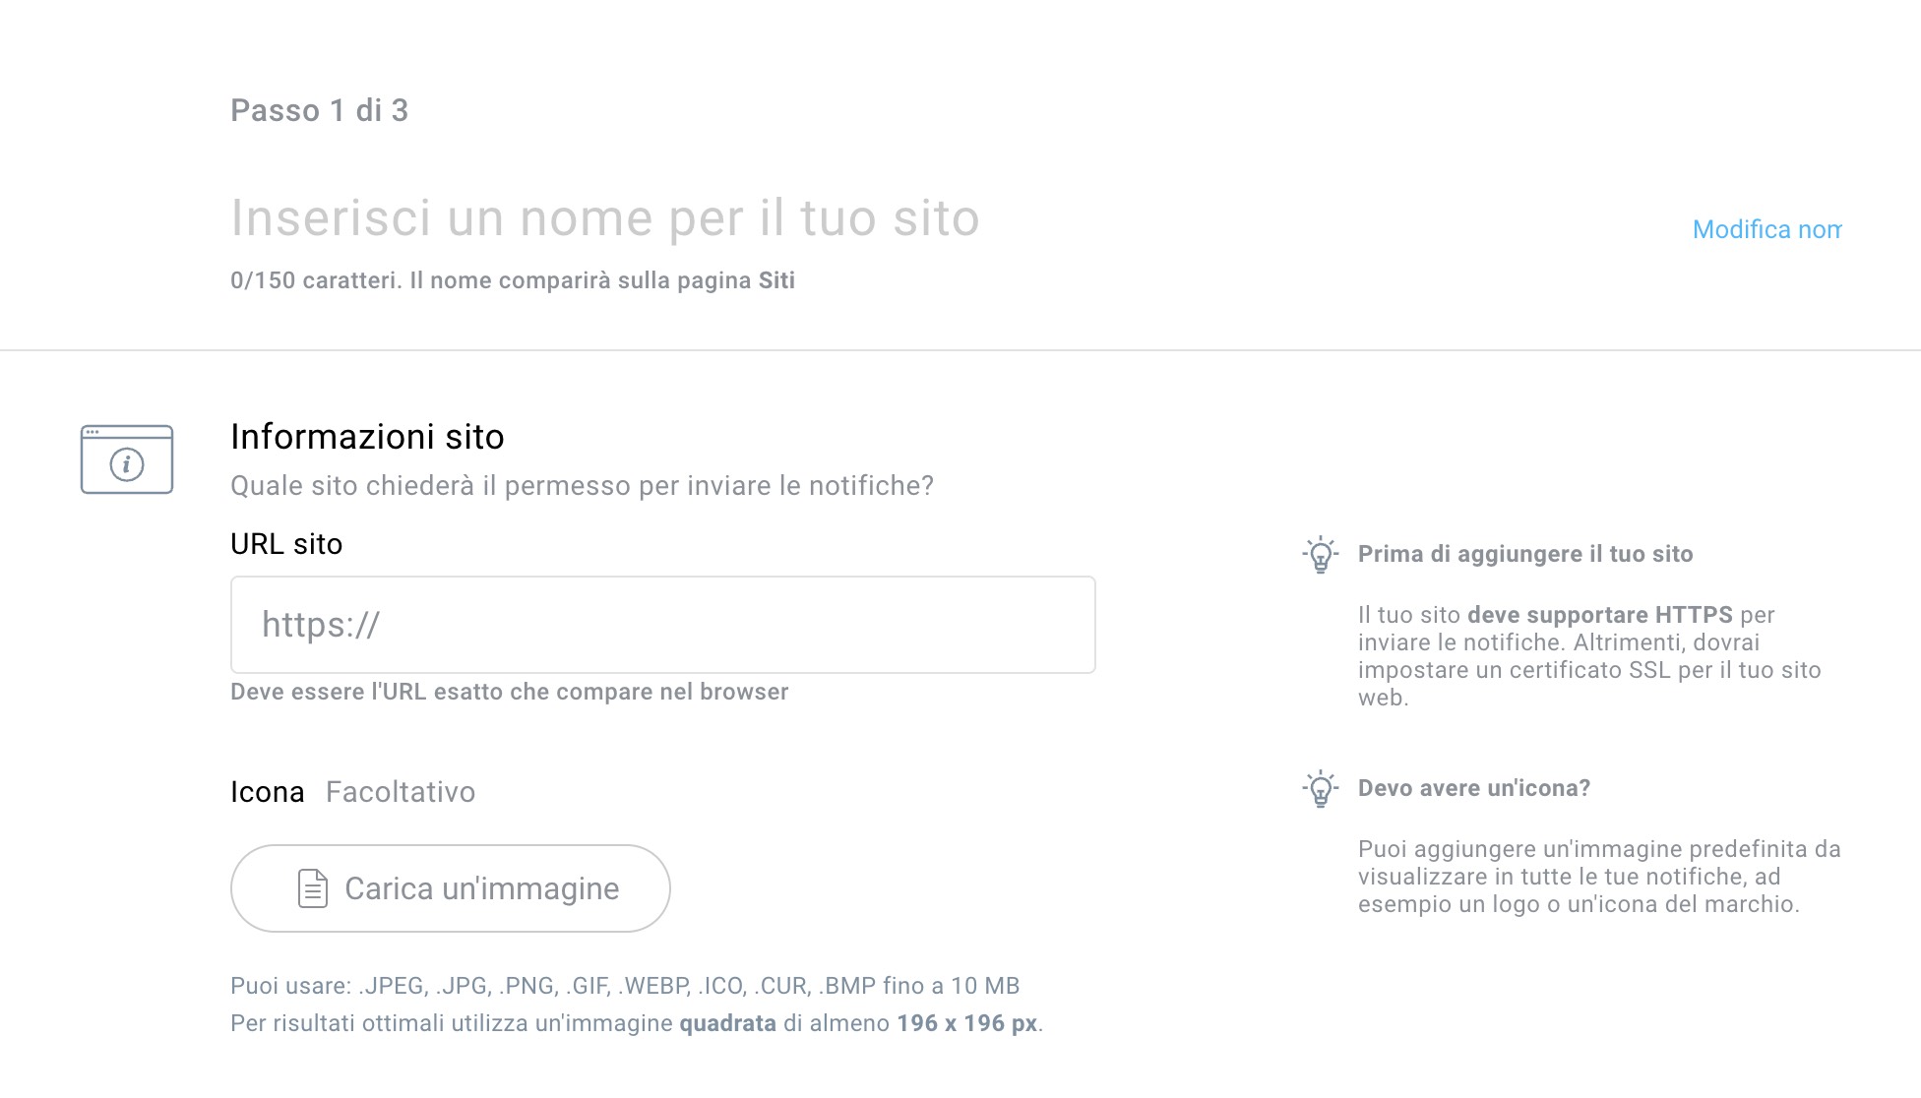Click the 'Informazioni sito' section heading

367,436
